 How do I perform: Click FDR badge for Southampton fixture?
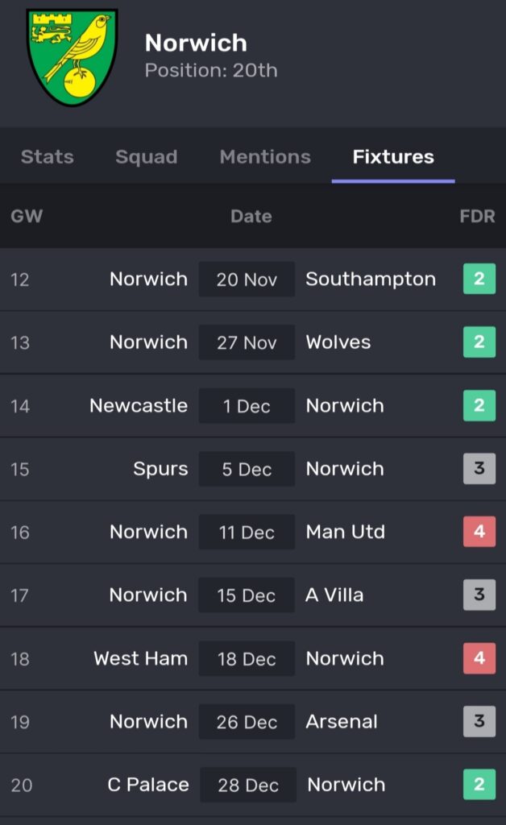pos(479,280)
